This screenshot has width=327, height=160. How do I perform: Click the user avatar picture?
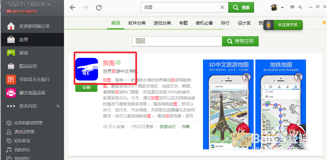tap(274, 8)
